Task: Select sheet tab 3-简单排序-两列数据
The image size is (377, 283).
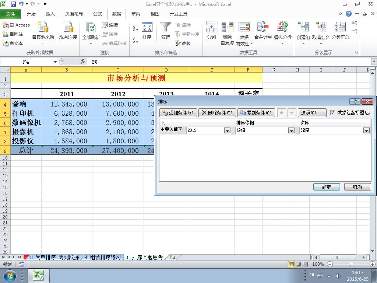Action: click(x=54, y=257)
